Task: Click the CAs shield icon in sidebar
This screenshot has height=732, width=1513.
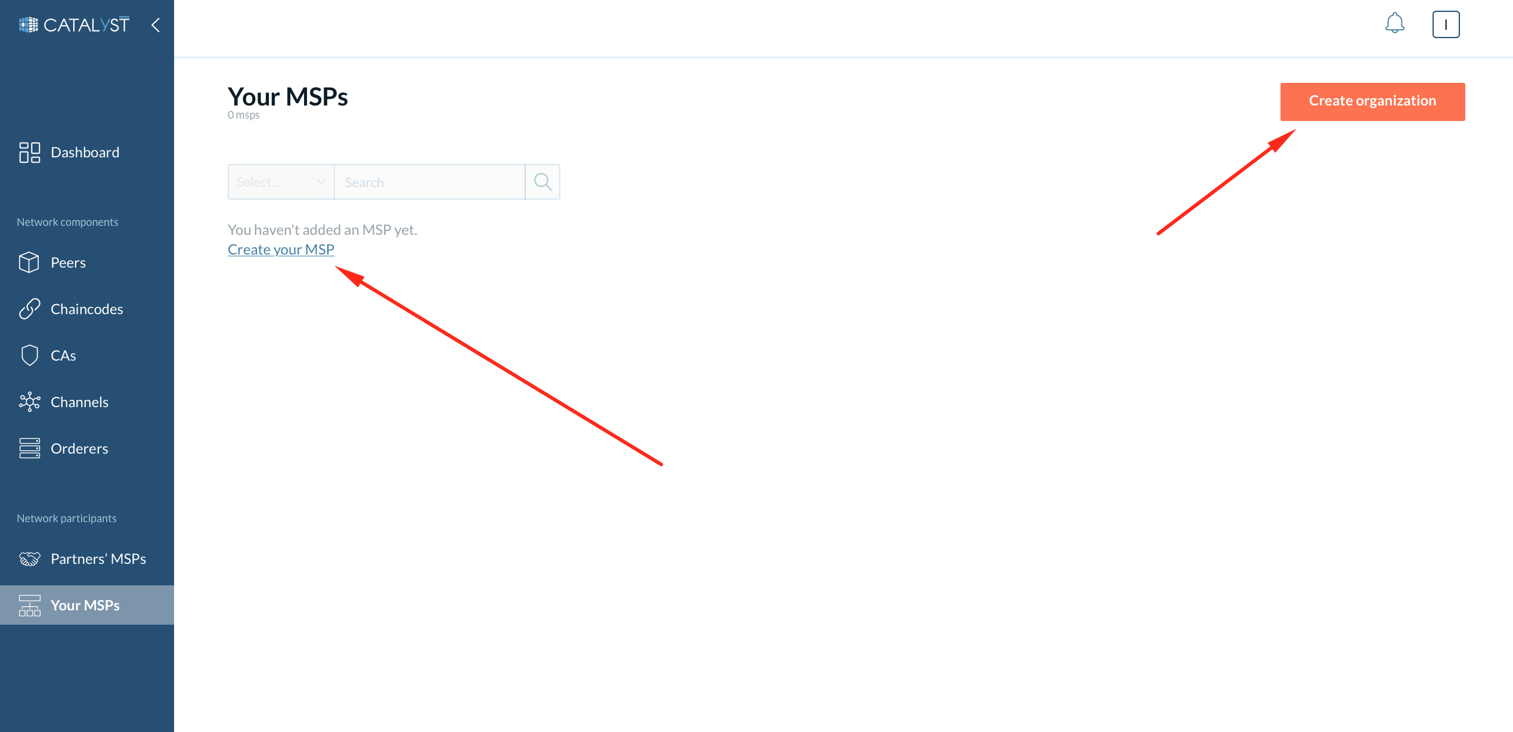Action: [x=28, y=355]
